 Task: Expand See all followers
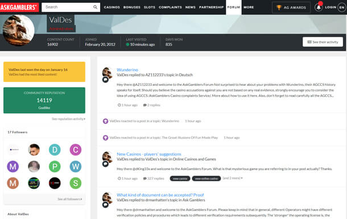point(70,199)
